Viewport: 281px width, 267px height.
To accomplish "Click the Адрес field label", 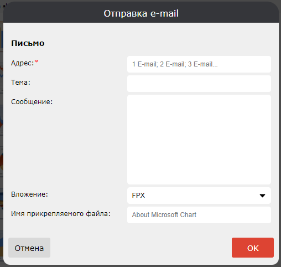I will point(23,63).
